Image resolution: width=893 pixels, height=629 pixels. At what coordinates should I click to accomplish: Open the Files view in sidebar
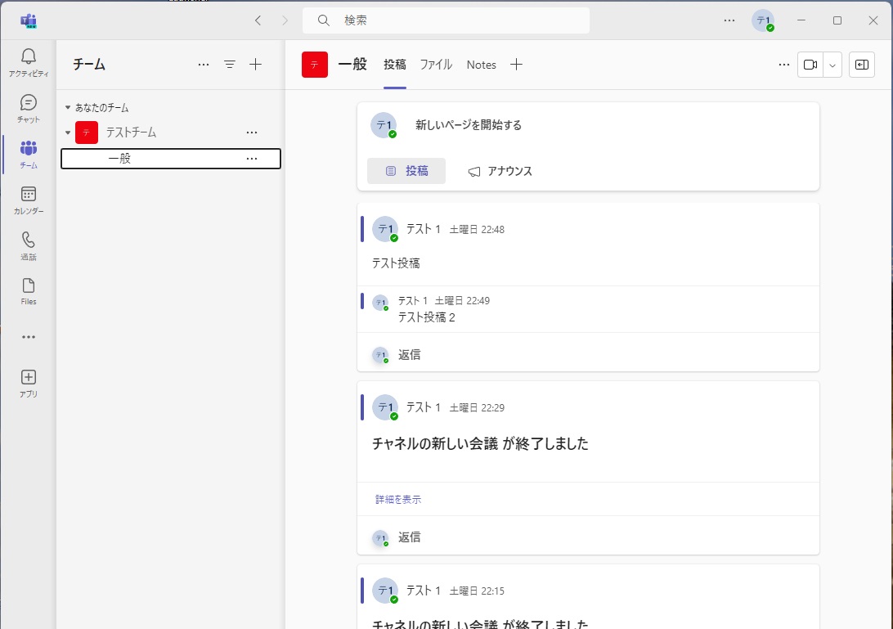pyautogui.click(x=29, y=292)
